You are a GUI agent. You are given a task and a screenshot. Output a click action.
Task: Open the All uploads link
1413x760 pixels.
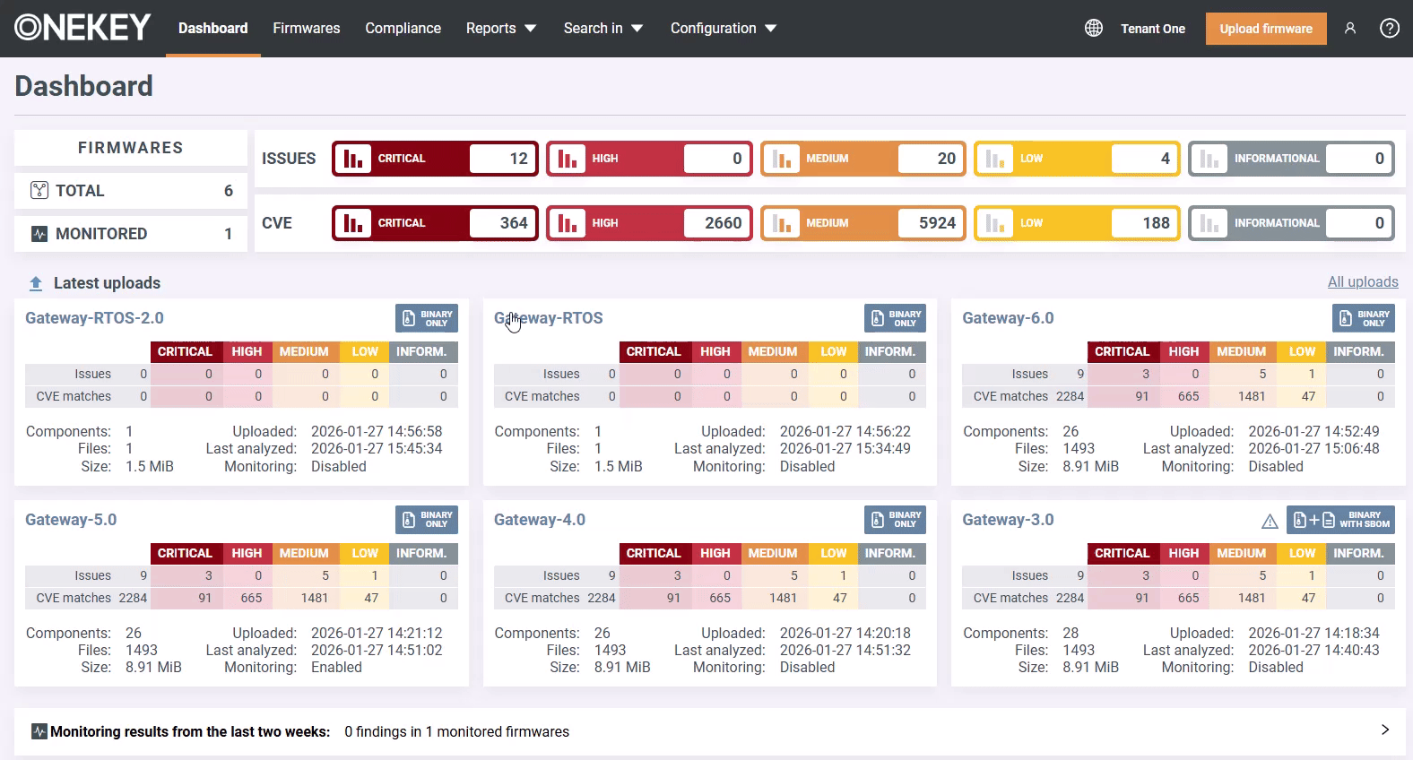(1362, 282)
